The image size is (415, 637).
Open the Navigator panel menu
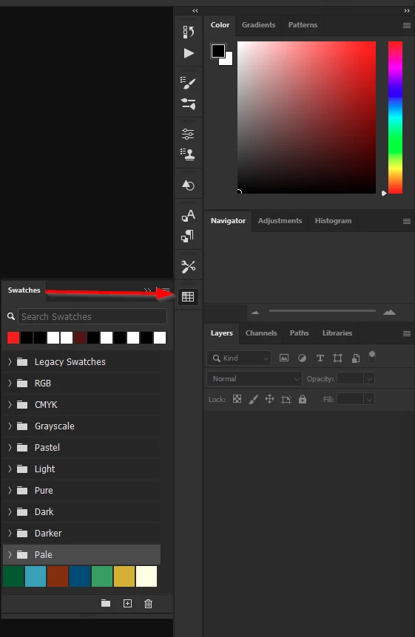[406, 222]
